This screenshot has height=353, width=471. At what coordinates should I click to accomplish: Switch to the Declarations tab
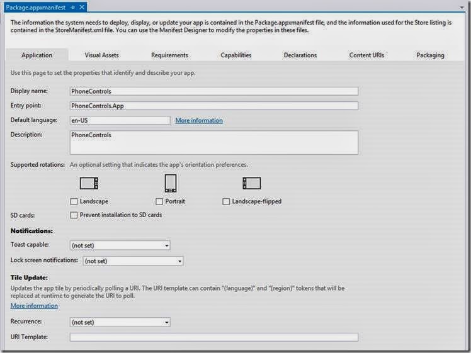pos(300,55)
